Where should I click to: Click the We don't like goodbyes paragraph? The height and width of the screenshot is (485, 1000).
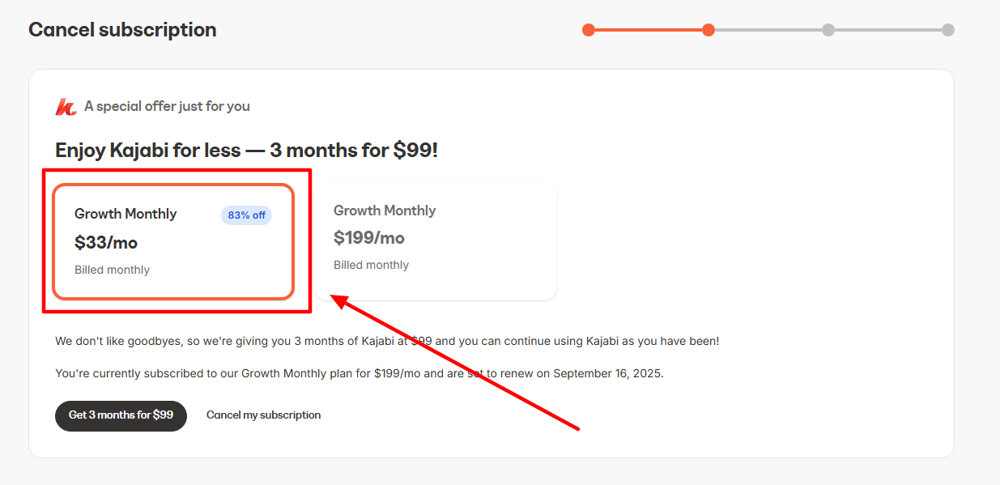[x=387, y=341]
